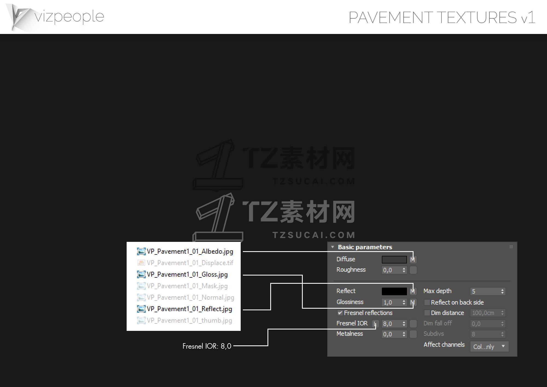Select VP_Pavement1_01_Albedo.jpg file

[x=185, y=251]
